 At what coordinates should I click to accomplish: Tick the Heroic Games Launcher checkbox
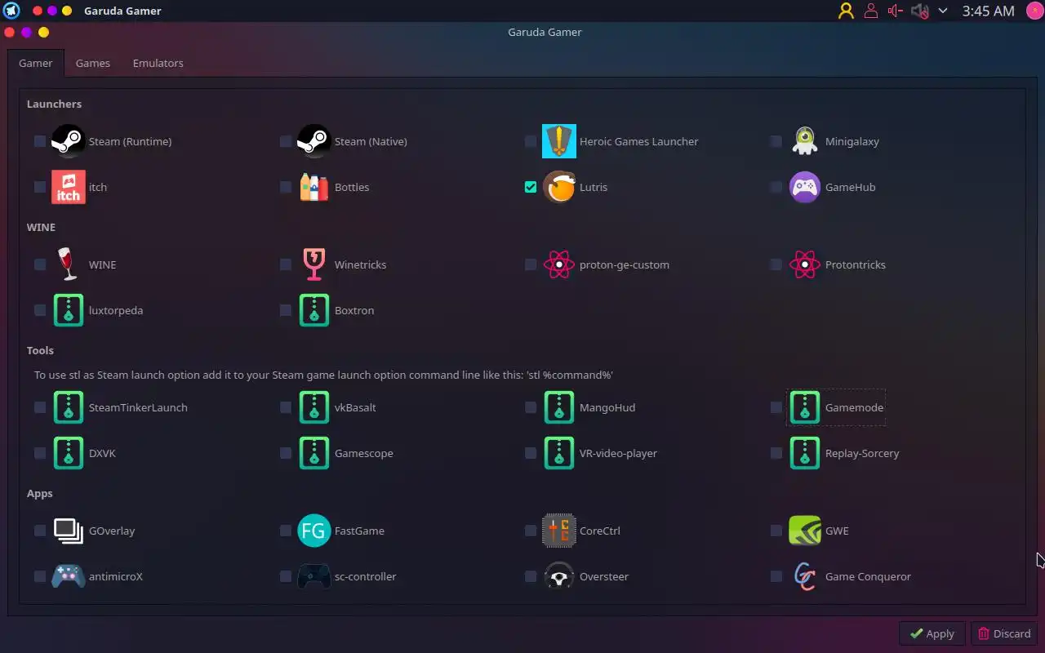tap(531, 141)
